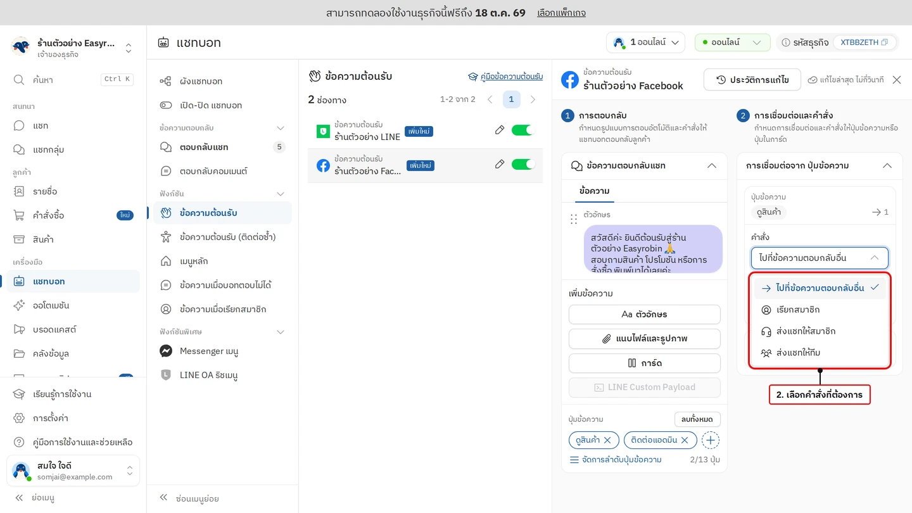912x513 pixels.
Task: Open the คู่มือข้อความต้อนรับ guide link
Action: tap(505, 77)
